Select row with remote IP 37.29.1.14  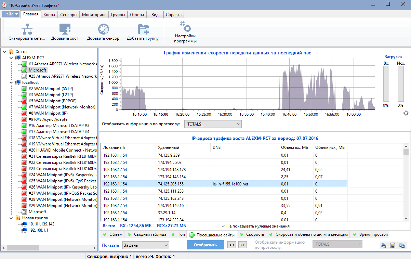[224, 212]
